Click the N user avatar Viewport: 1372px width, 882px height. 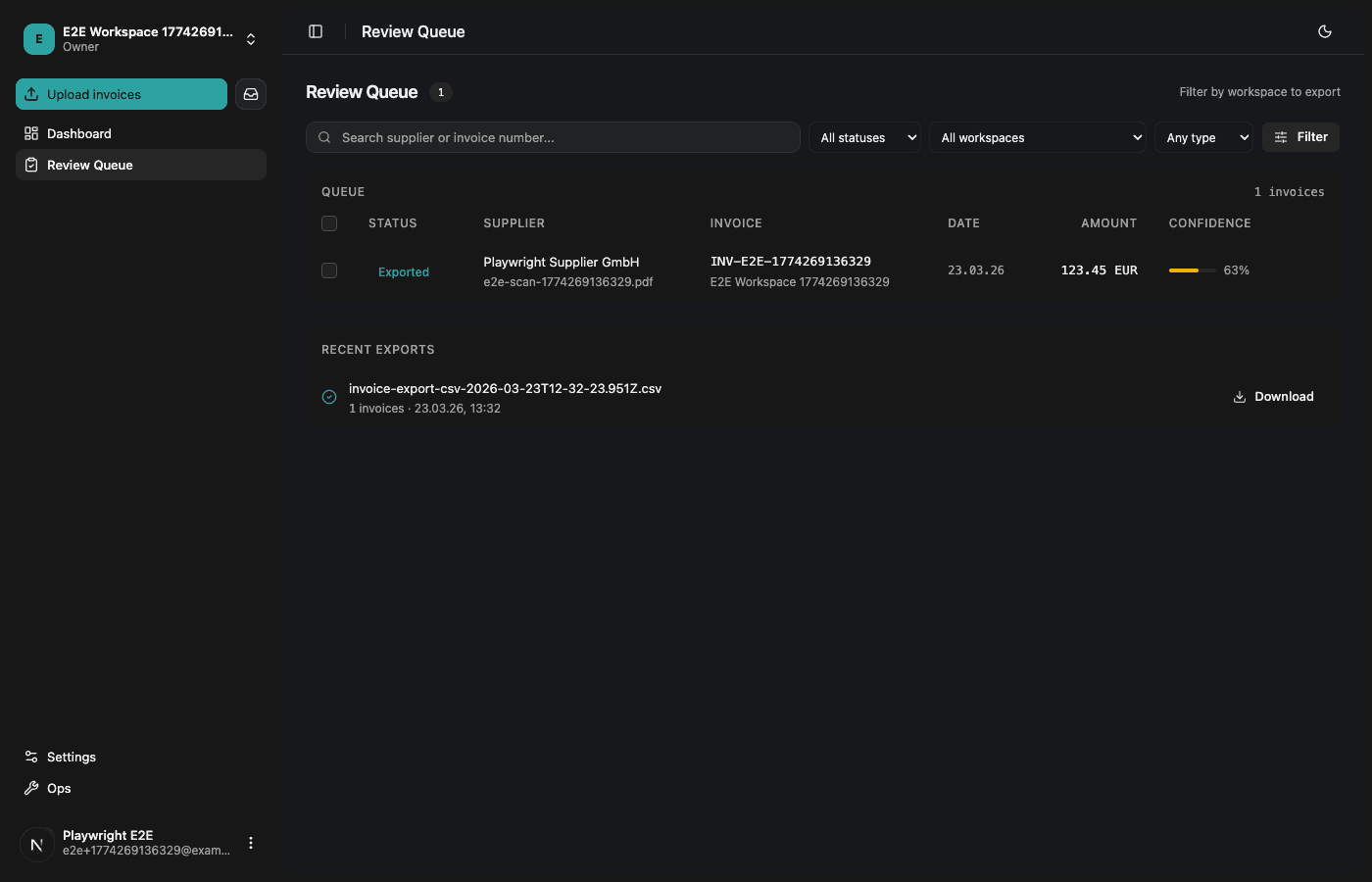click(37, 844)
